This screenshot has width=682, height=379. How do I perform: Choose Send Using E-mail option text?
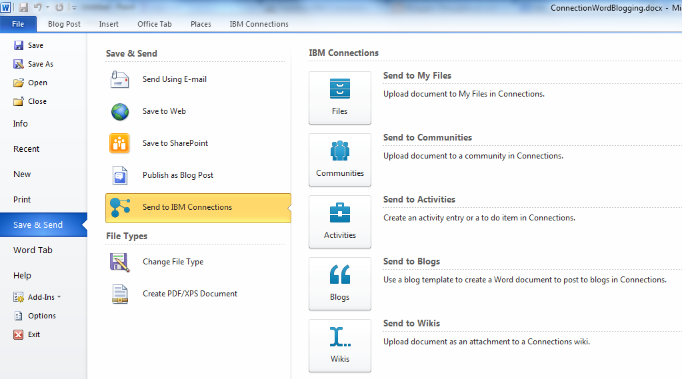click(175, 79)
